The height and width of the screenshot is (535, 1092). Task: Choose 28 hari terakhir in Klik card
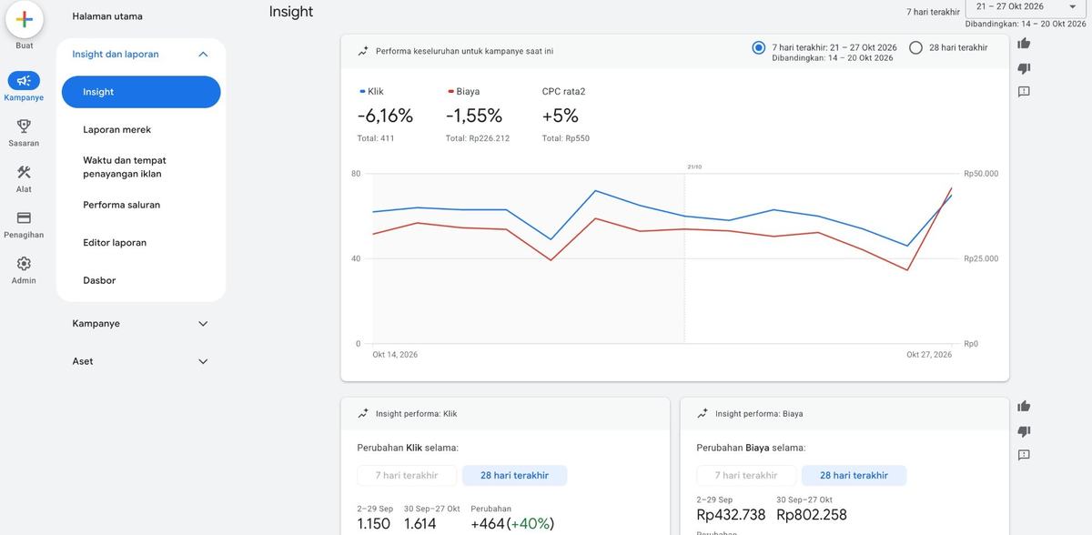514,476
